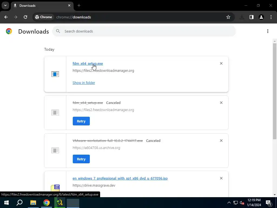
Task: Click the greyed file icon of canceled fdm setup
Action: (x=55, y=112)
